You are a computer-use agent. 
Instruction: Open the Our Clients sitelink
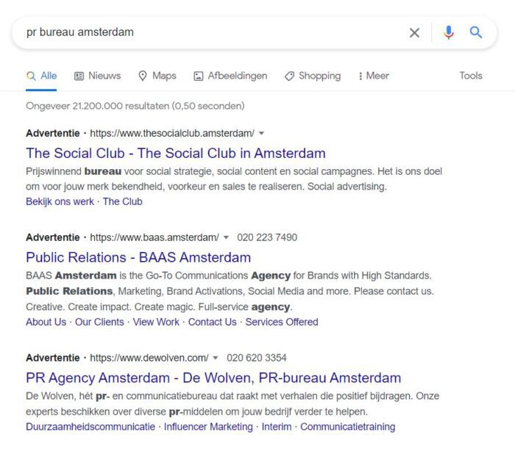(99, 322)
